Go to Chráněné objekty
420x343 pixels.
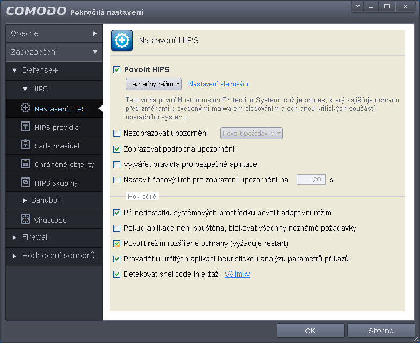tap(54, 164)
